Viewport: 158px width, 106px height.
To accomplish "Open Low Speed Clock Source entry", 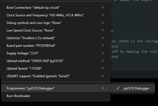I will 56,30.
